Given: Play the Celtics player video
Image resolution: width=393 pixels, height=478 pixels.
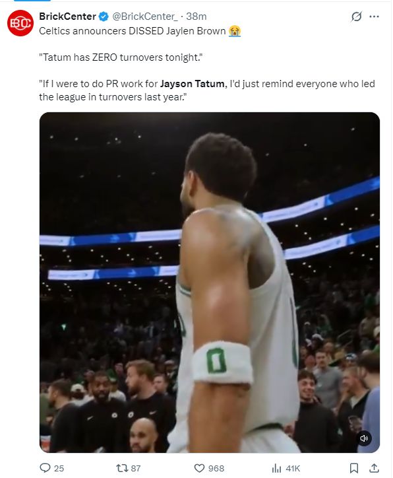Looking at the screenshot, I should 210,283.
